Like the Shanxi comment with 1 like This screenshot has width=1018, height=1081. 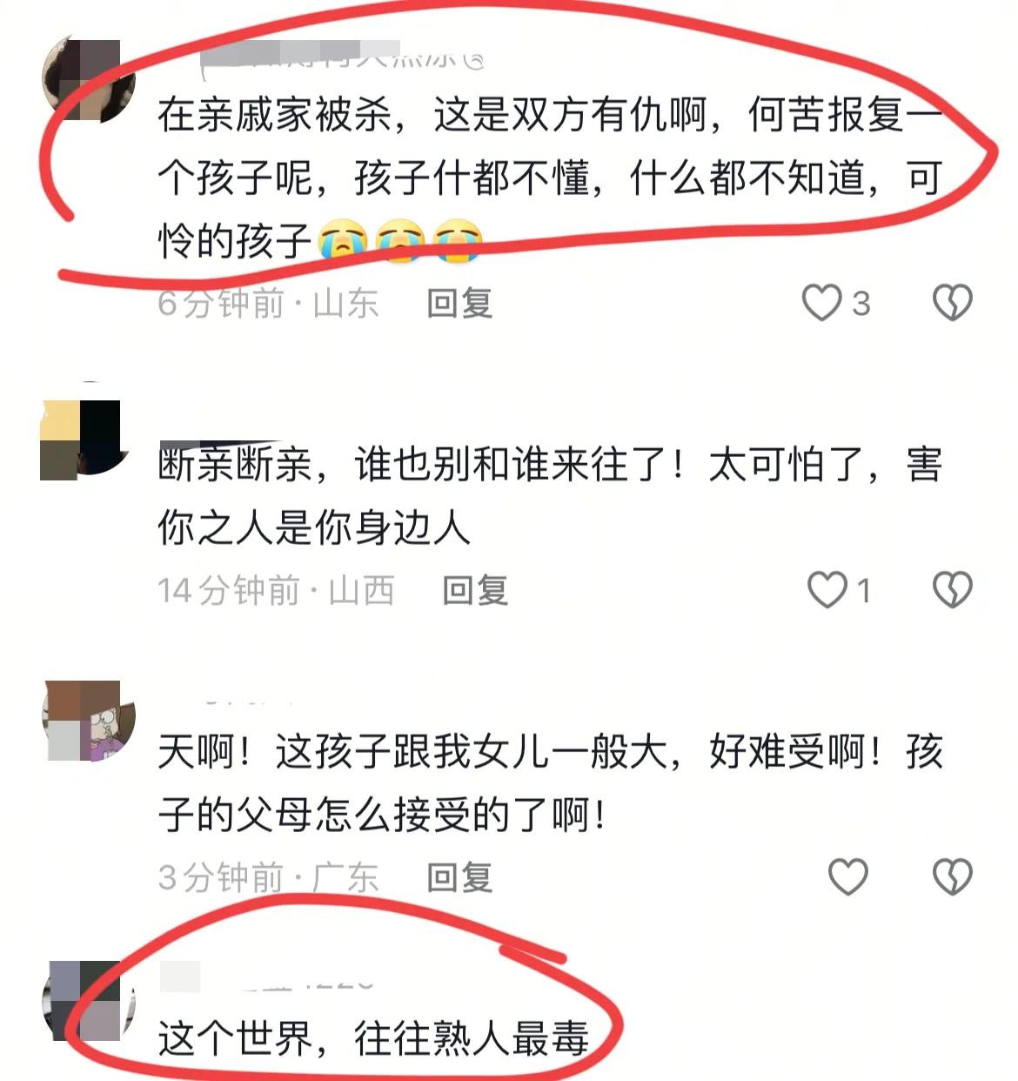click(827, 590)
